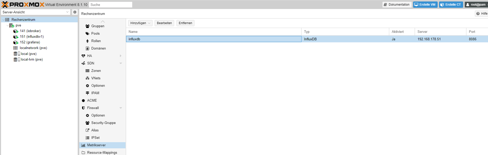This screenshot has width=488, height=155.
Task: Open the Hinzufügen dropdown button
Action: tap(140, 23)
